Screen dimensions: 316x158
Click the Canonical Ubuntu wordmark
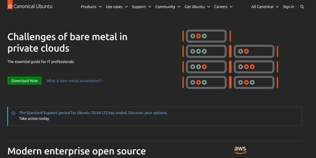pos(33,6)
